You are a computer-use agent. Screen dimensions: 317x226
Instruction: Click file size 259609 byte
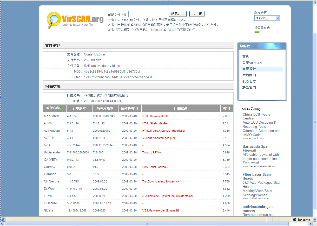click(93, 60)
